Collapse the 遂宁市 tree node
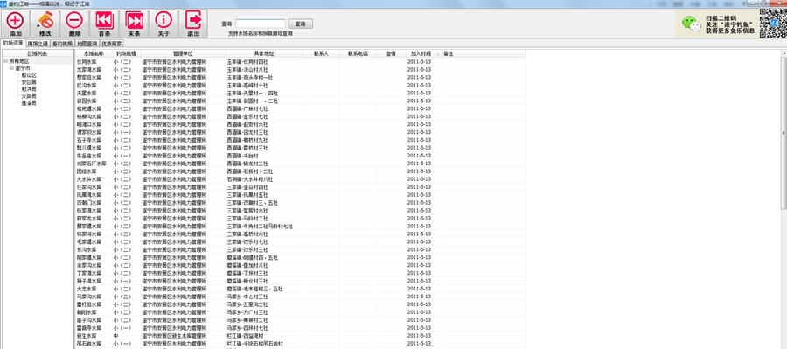This screenshot has width=787, height=349. coord(11,68)
